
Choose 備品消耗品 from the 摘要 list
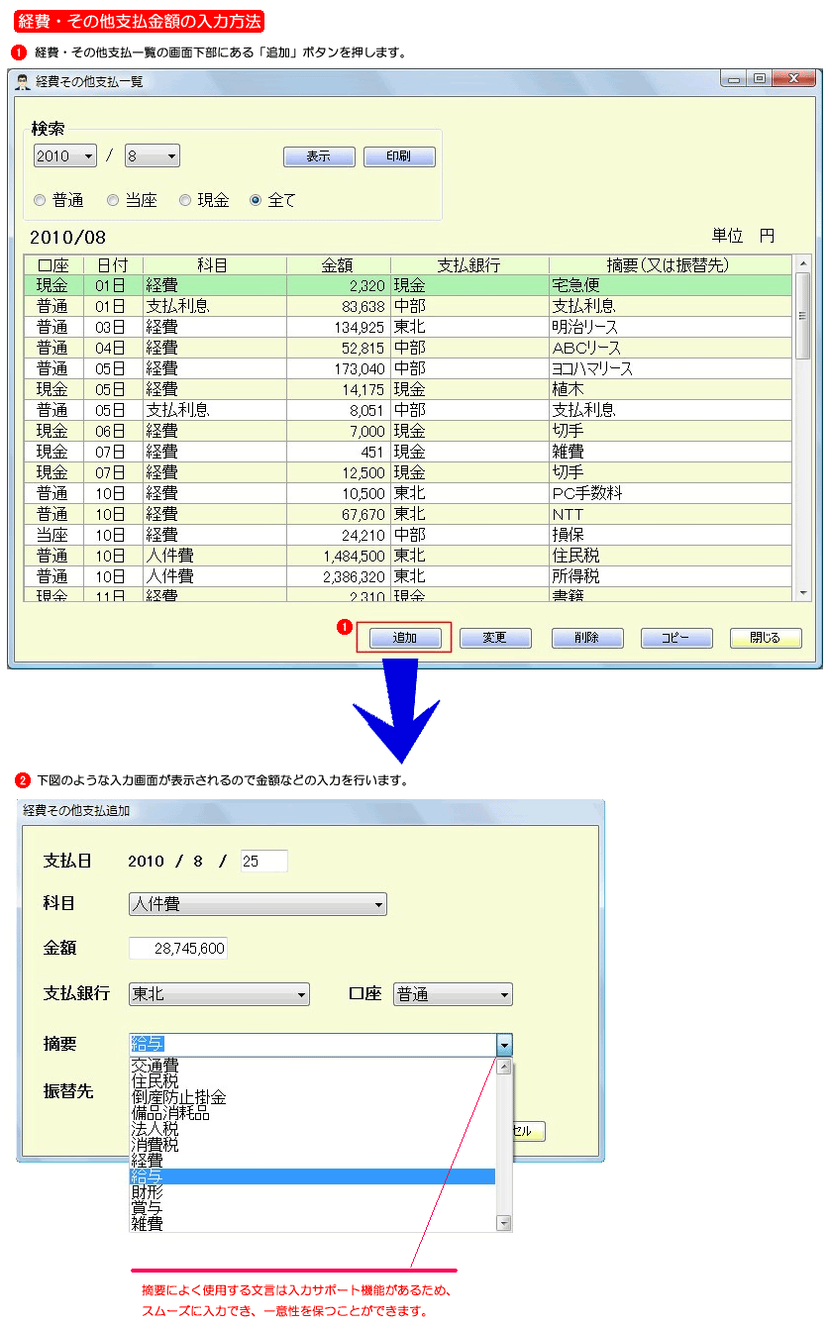tap(312, 1113)
